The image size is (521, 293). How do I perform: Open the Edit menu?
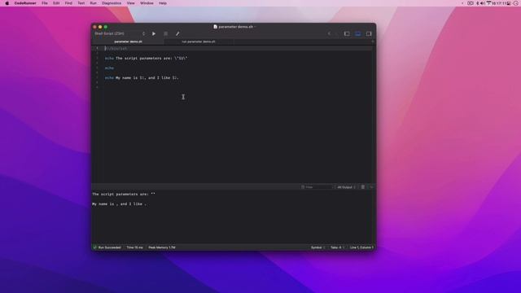(56, 3)
